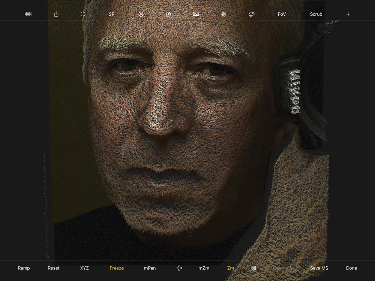Toggle the Zm zoom mode
The width and height of the screenshot is (375, 281).
tap(231, 268)
